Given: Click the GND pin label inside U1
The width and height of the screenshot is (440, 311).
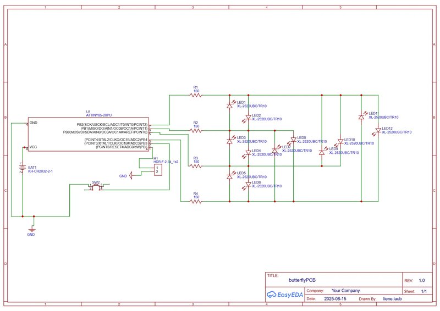Looking at the screenshot, I should [x=34, y=123].
